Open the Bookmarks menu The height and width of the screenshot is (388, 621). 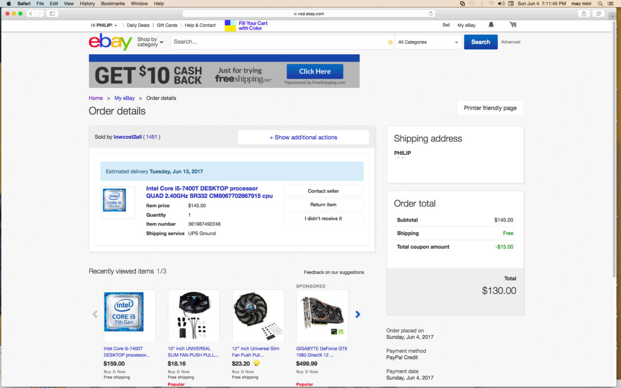click(113, 3)
